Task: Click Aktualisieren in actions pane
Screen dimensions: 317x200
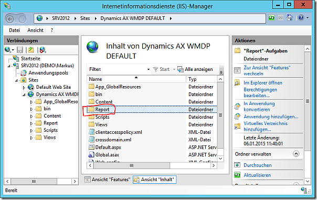Action: 257,175
